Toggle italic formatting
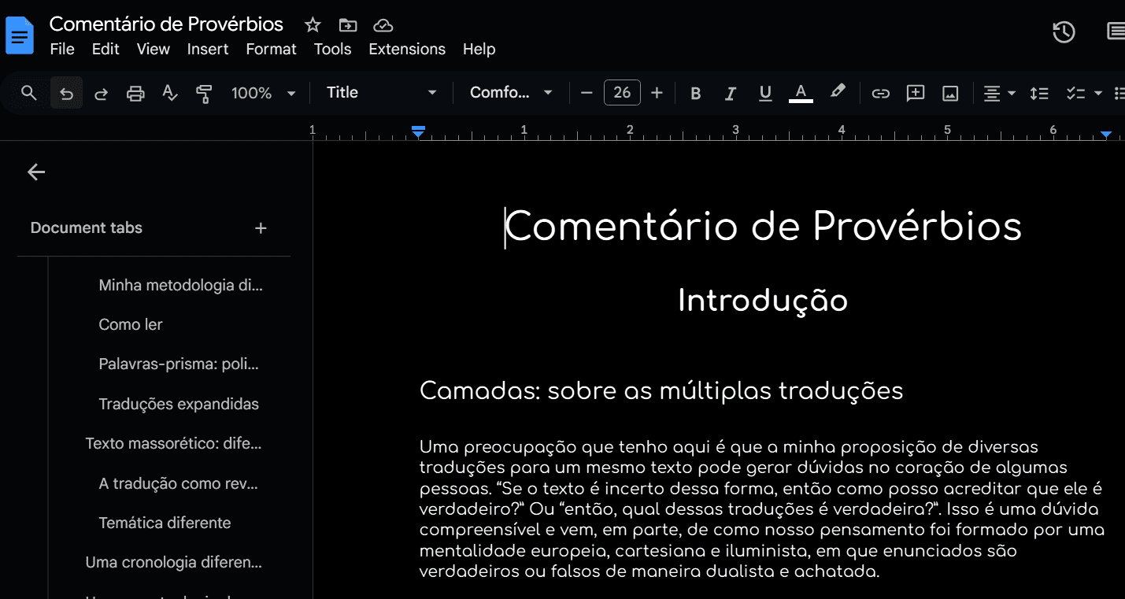This screenshot has height=599, width=1125. 730,94
